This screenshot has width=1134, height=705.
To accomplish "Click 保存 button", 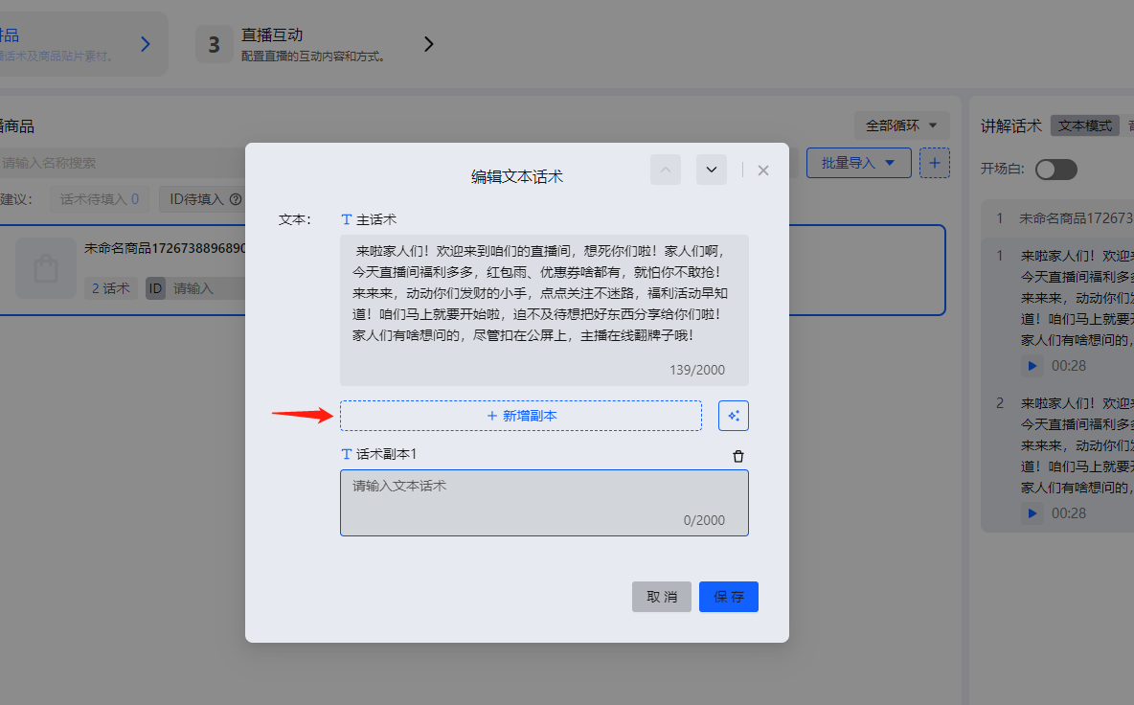I will coord(728,597).
